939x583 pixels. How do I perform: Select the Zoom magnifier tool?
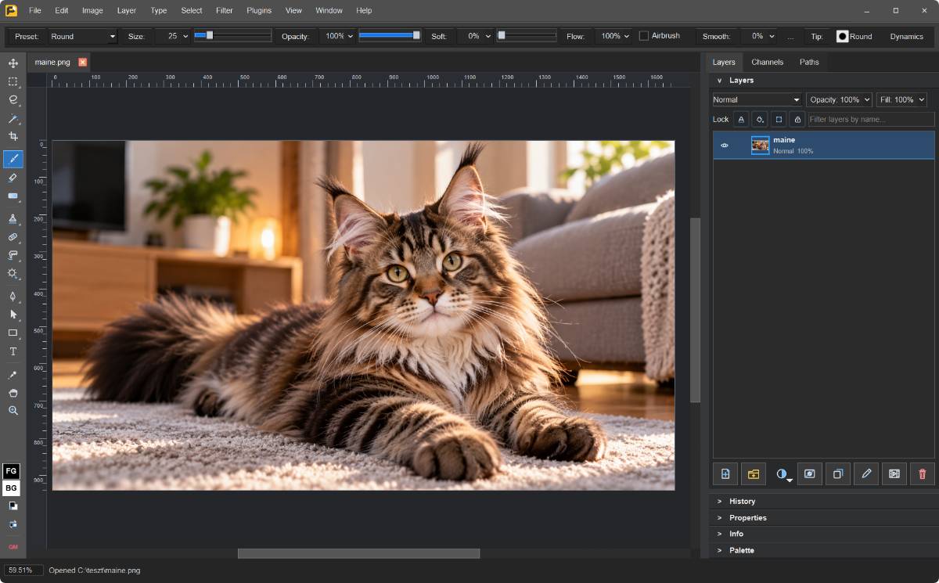point(13,411)
